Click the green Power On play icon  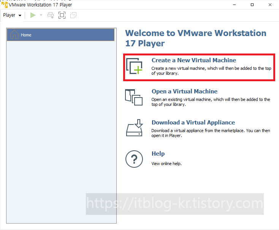coord(33,15)
